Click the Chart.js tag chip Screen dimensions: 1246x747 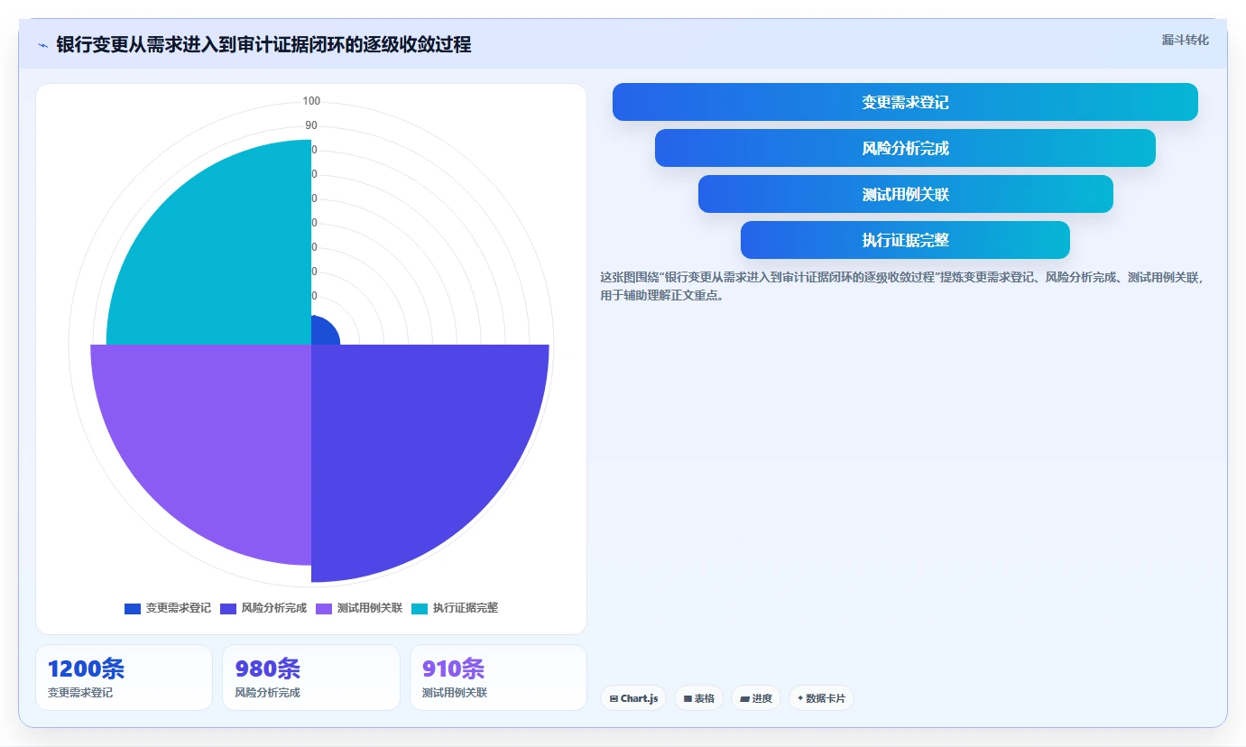point(633,698)
